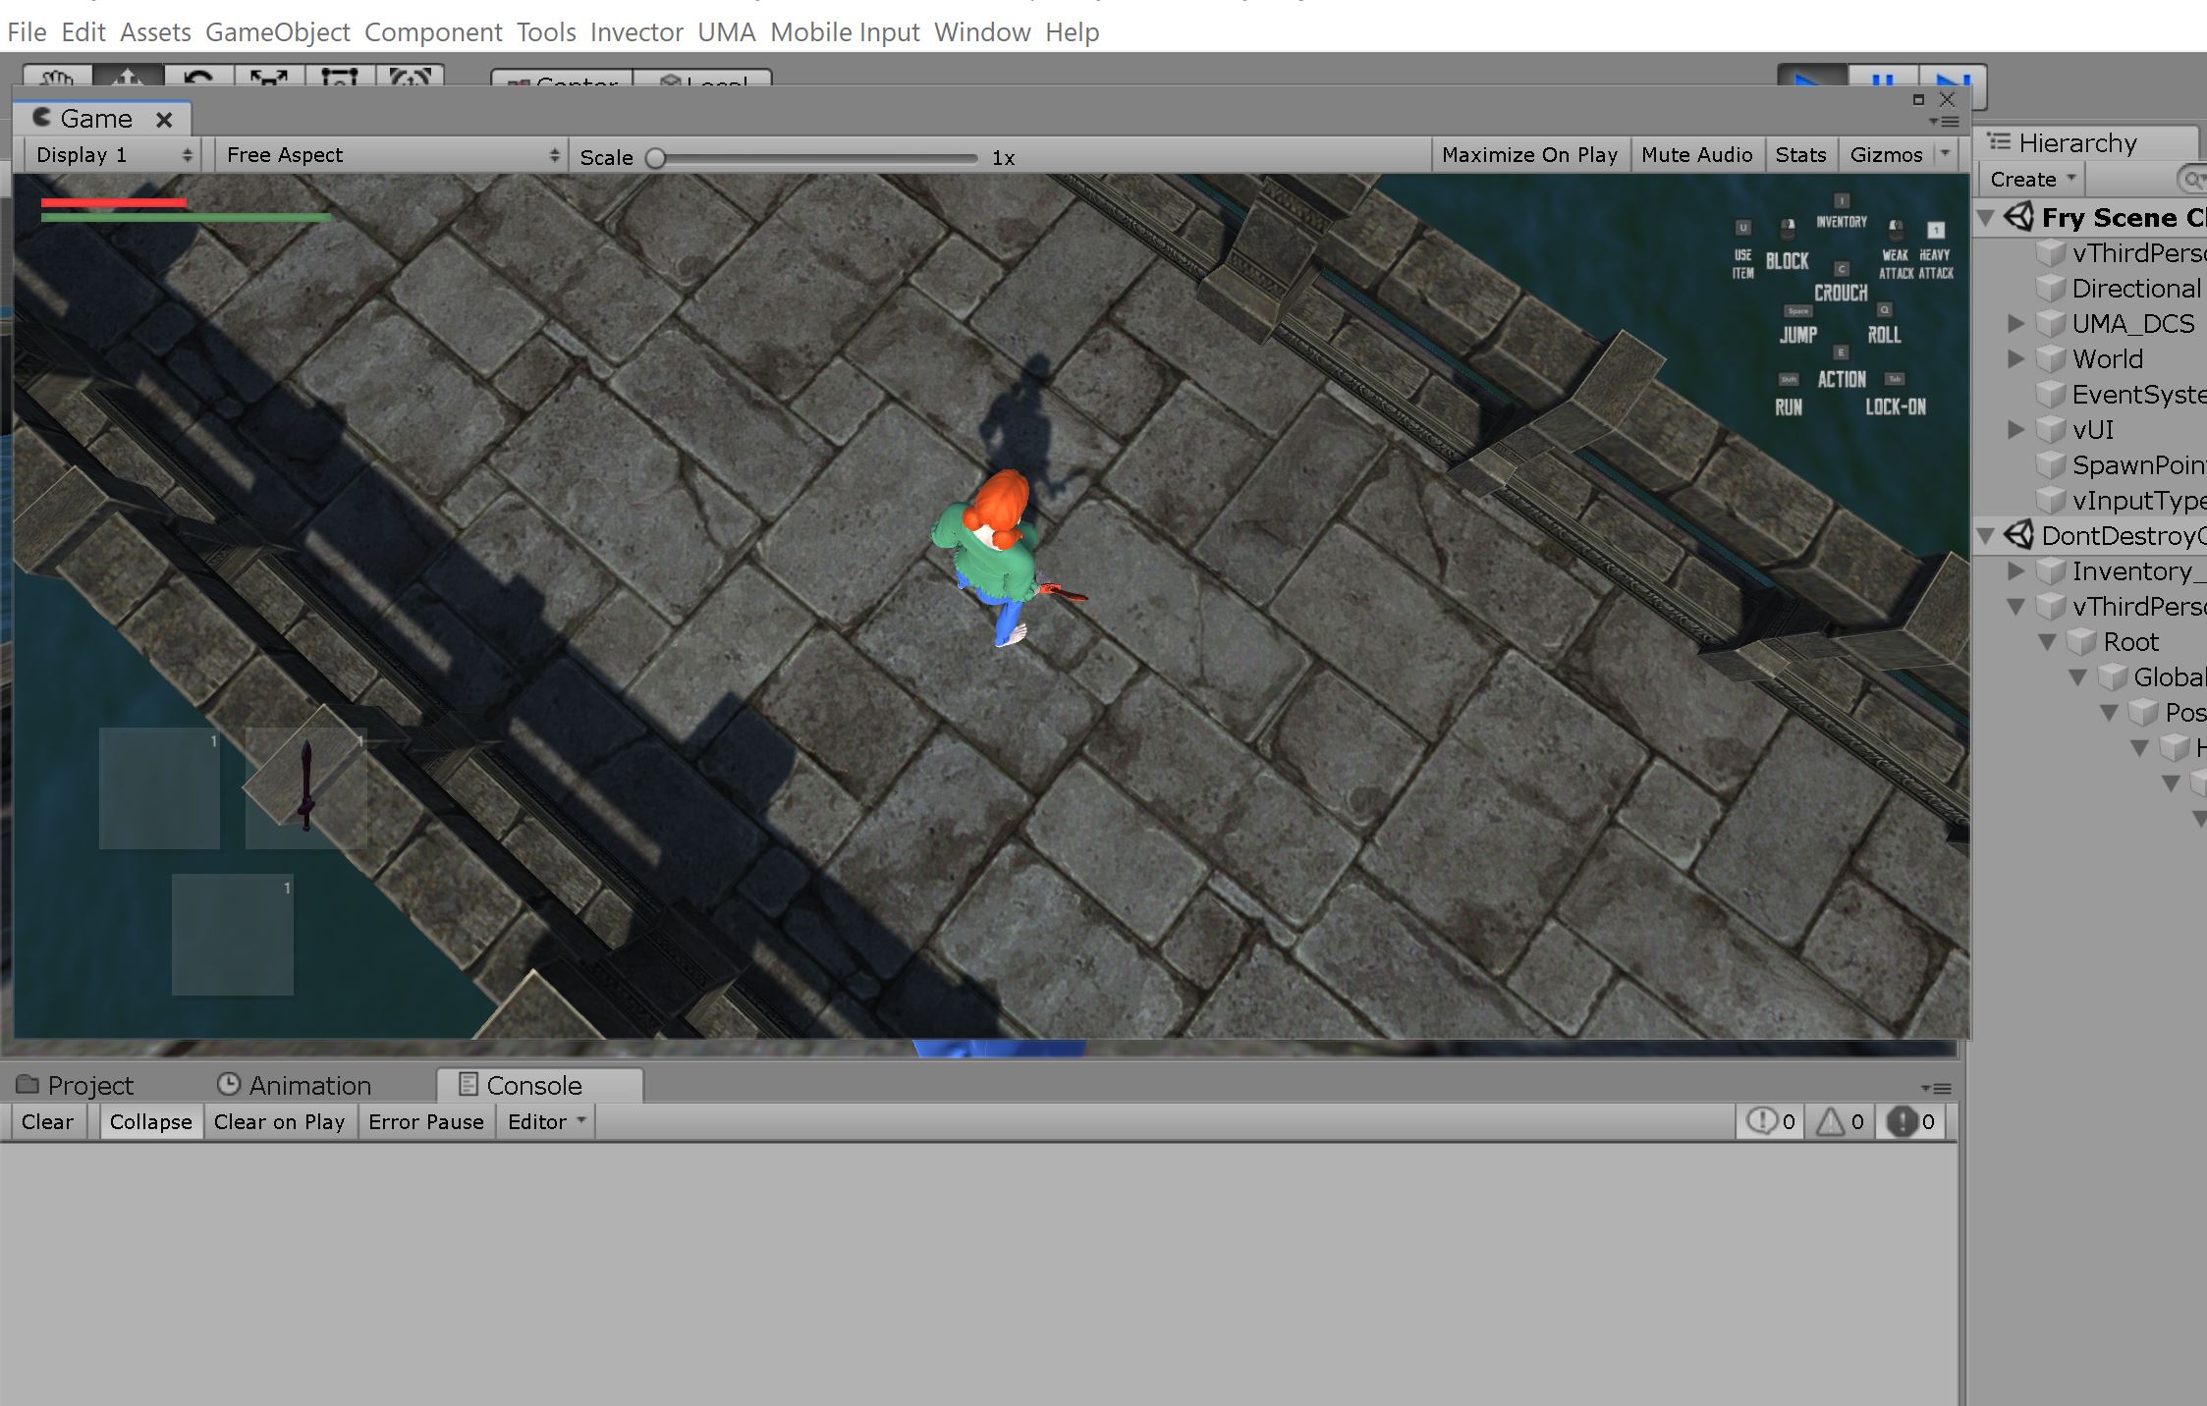Toggle console warning message filter

point(1841,1121)
